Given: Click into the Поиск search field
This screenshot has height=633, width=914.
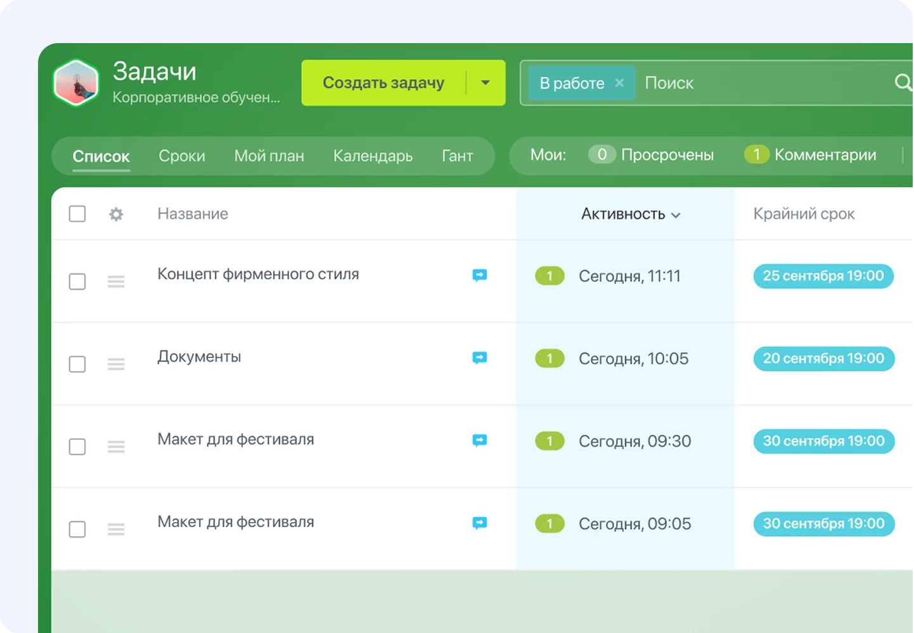Looking at the screenshot, I should coord(761,83).
